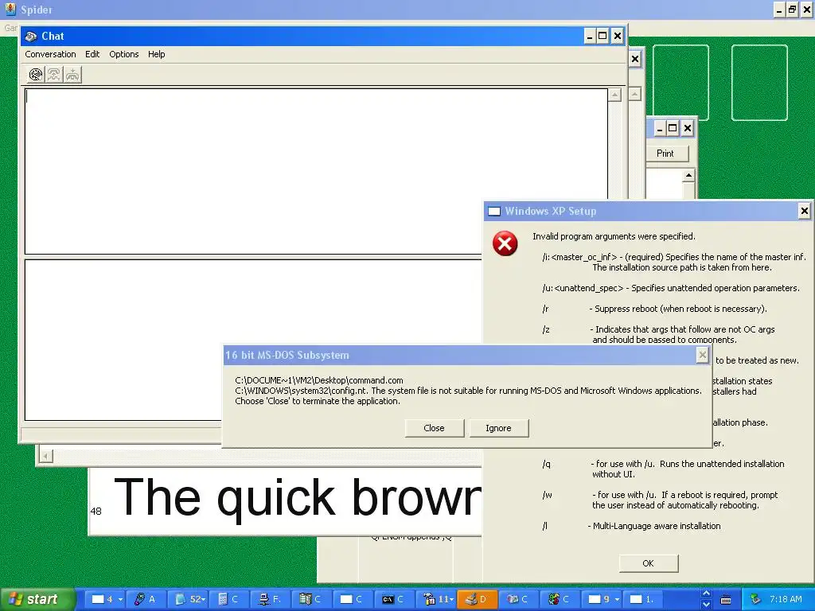815x611 pixels.
Task: Click the taskbar scroll-down chevron near the tray
Action: (706, 605)
